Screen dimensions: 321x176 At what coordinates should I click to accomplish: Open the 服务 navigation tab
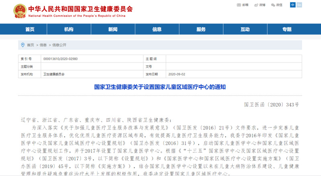point(201,29)
